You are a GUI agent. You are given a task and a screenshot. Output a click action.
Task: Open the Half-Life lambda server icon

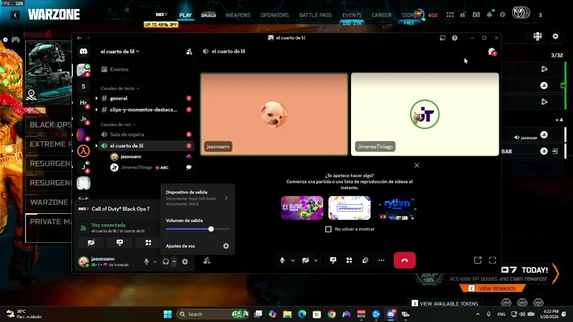(x=83, y=151)
